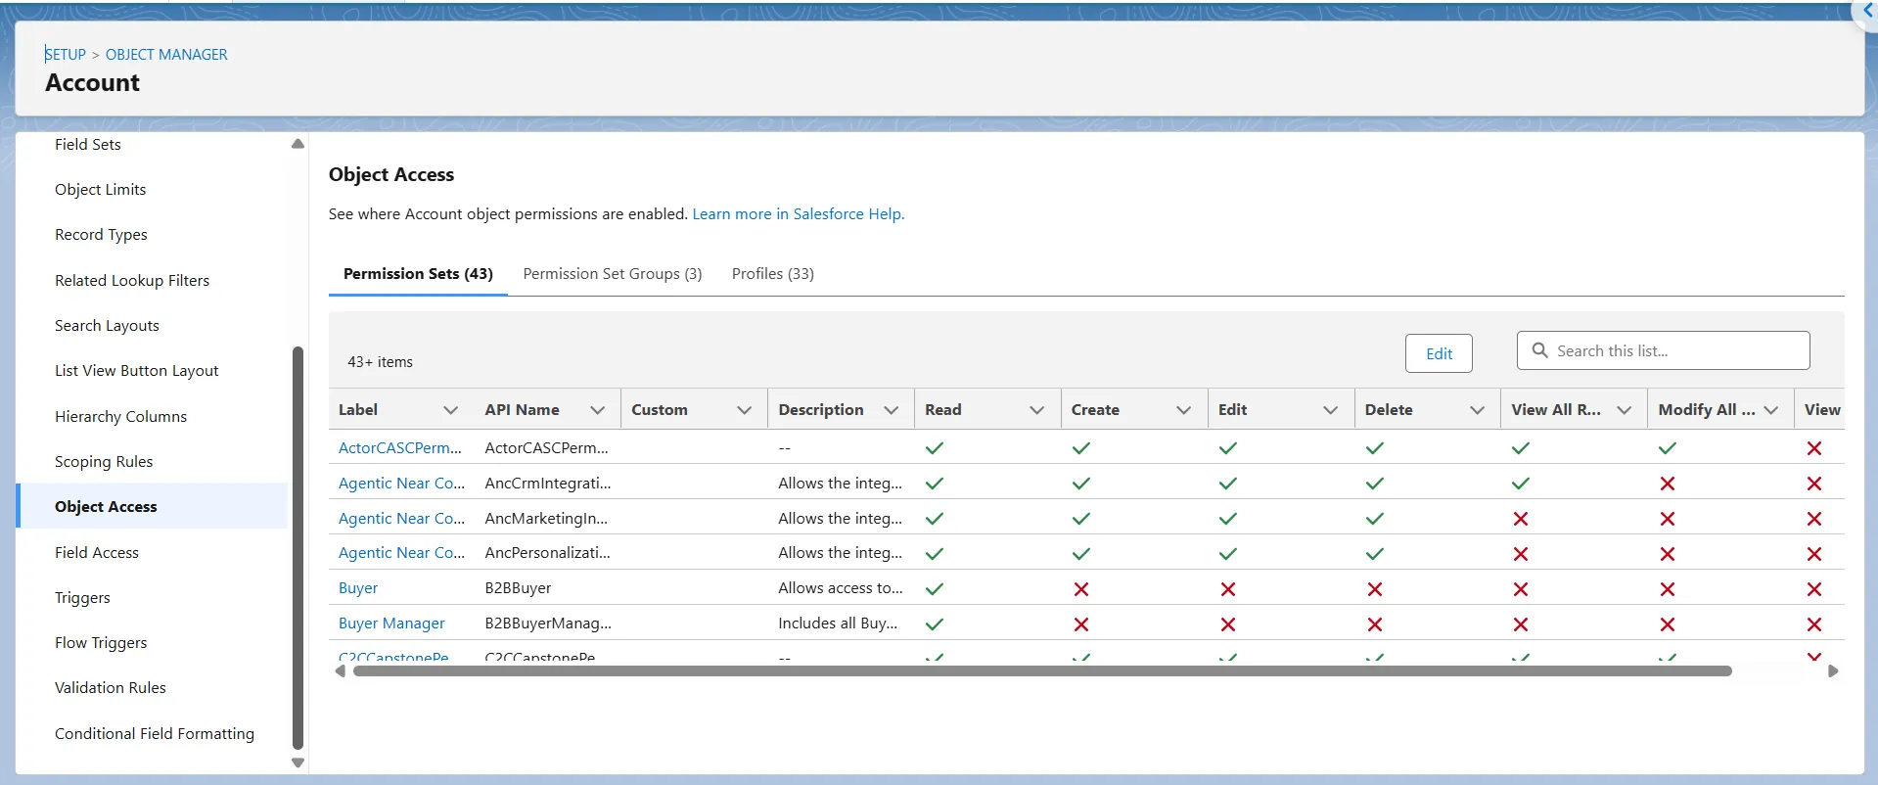Click the search magnifier icon in list search
1878x785 pixels.
click(x=1539, y=350)
